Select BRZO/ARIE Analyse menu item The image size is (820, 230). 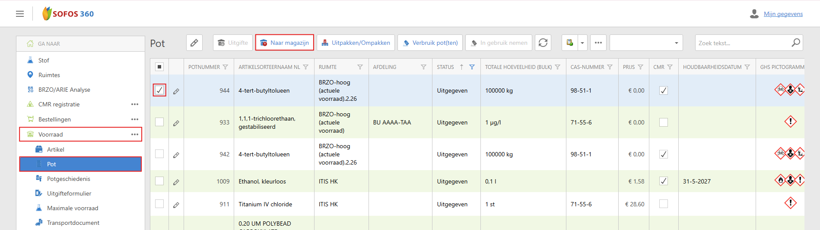(64, 90)
